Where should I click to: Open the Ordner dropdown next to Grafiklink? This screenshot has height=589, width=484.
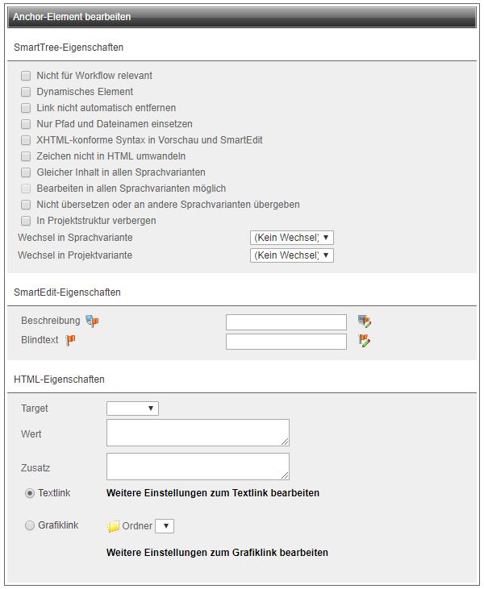pyautogui.click(x=165, y=526)
